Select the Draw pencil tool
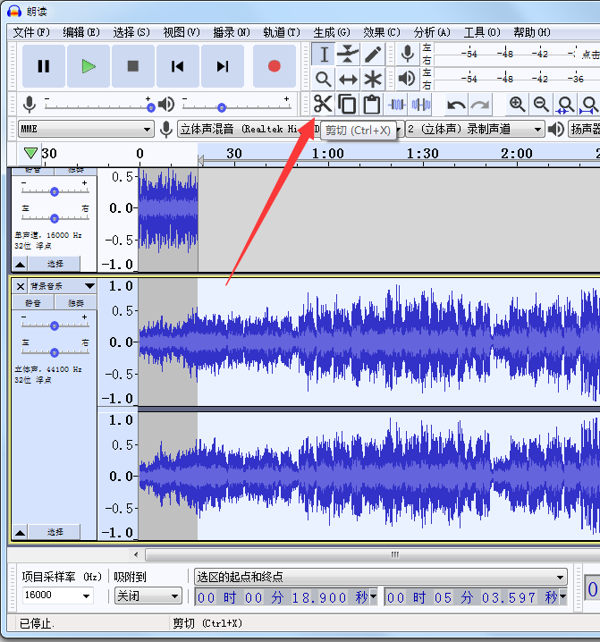The height and width of the screenshot is (642, 600). (x=373, y=55)
